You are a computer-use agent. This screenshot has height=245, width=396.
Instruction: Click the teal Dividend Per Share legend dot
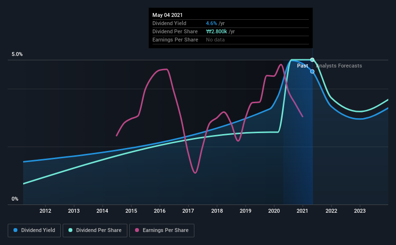tap(70, 230)
